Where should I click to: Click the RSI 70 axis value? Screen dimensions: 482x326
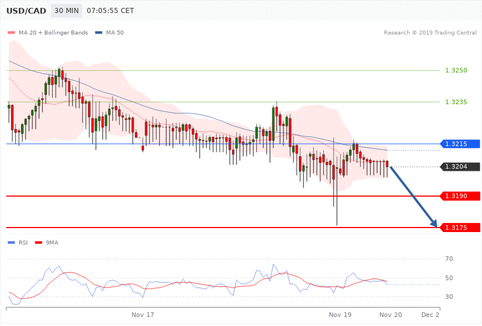tap(449, 259)
